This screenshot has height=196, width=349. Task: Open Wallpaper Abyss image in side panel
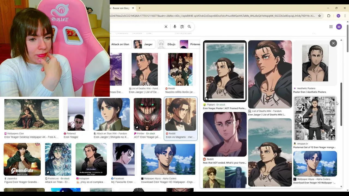click(315, 164)
